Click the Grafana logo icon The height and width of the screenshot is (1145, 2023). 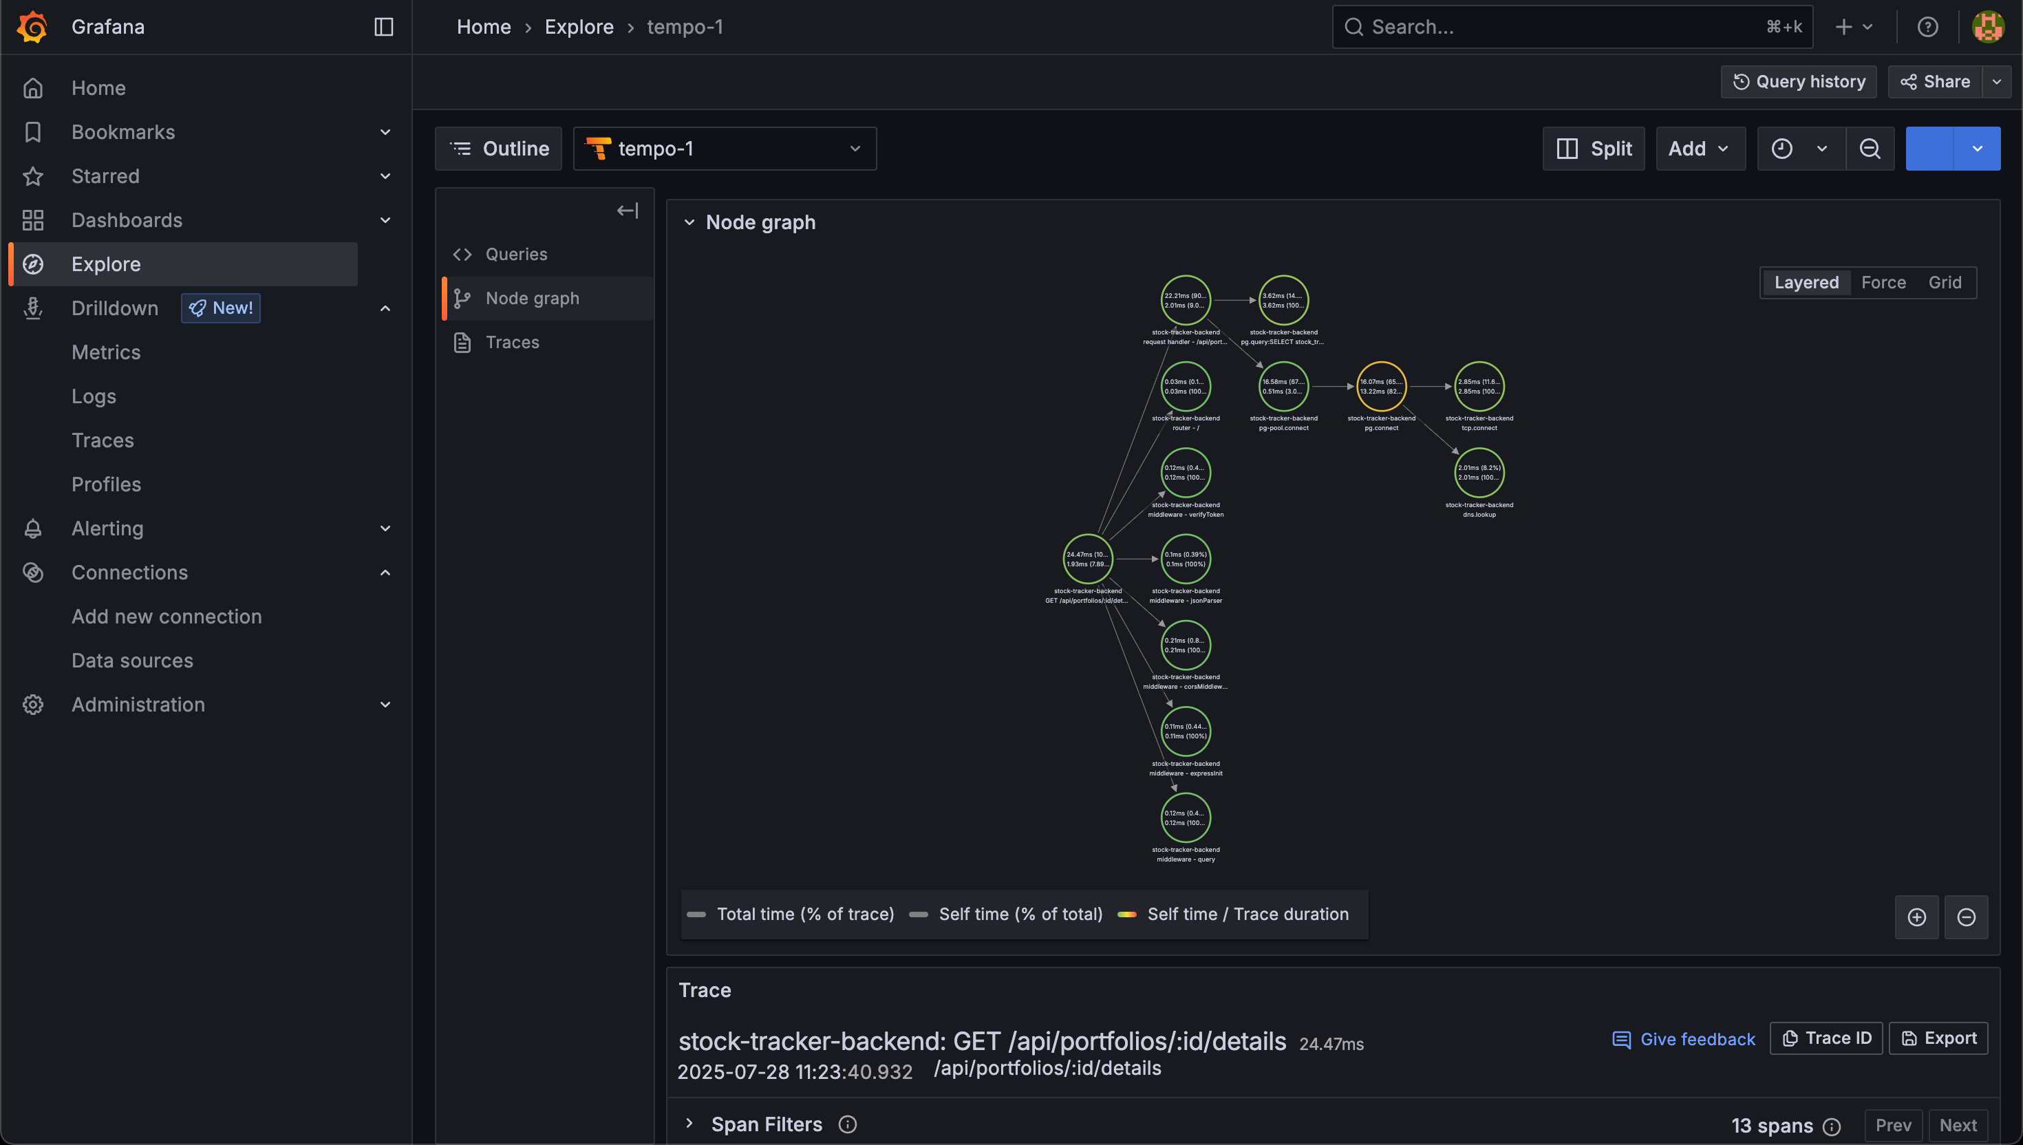[32, 27]
